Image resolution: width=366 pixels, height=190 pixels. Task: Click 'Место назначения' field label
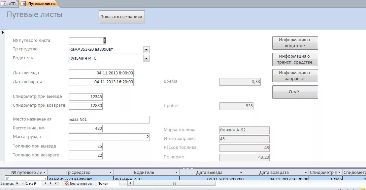tap(32, 119)
